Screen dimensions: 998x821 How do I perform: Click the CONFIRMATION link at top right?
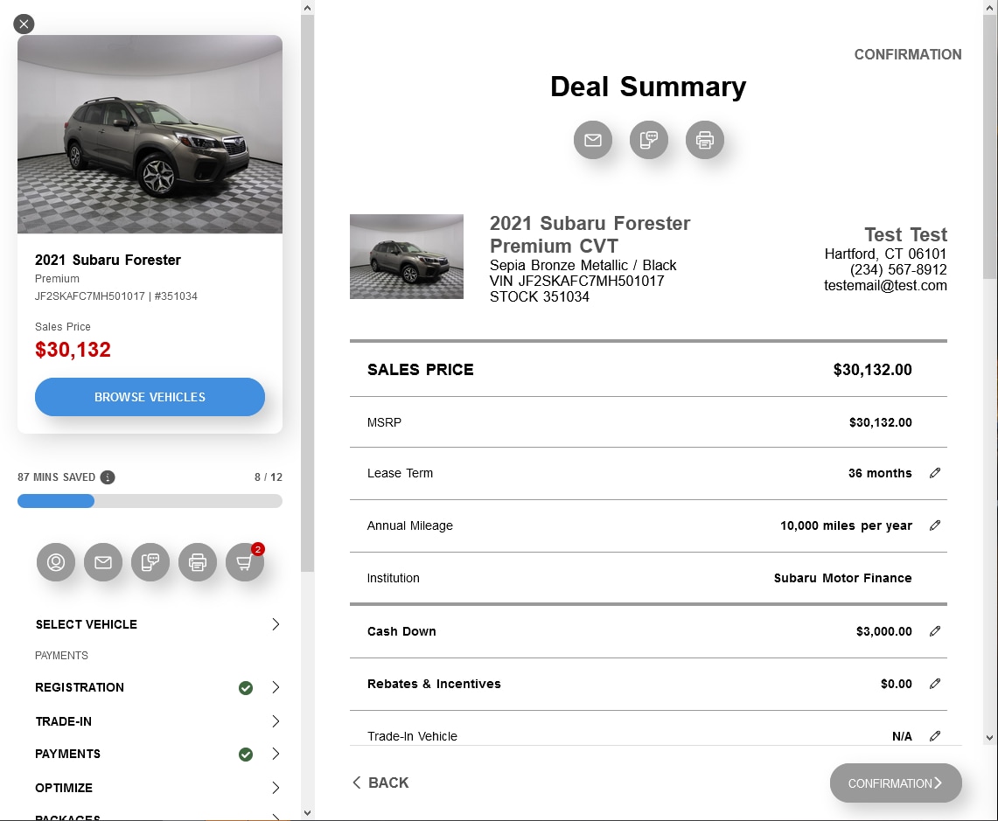coord(908,55)
